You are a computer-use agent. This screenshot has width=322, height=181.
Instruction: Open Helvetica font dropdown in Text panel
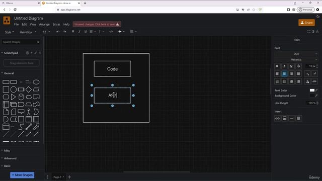(x=296, y=60)
